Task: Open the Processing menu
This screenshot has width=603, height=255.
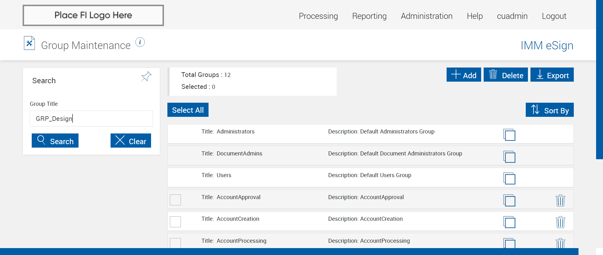Action: point(318,16)
